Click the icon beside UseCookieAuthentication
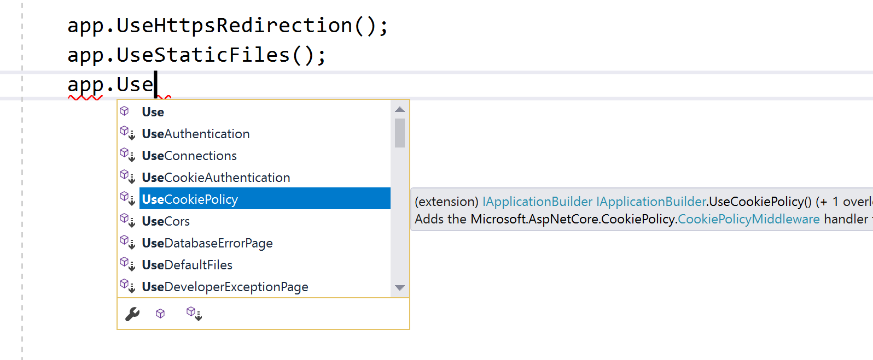The image size is (873, 360). pos(127,176)
